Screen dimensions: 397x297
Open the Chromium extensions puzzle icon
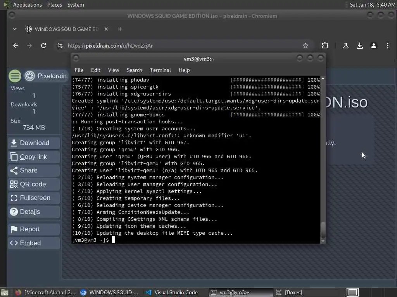click(x=325, y=46)
